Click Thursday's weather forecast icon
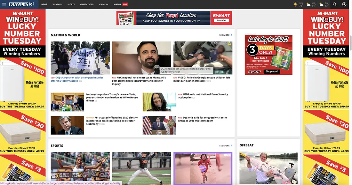This screenshot has width=352, height=185. tap(321, 4)
